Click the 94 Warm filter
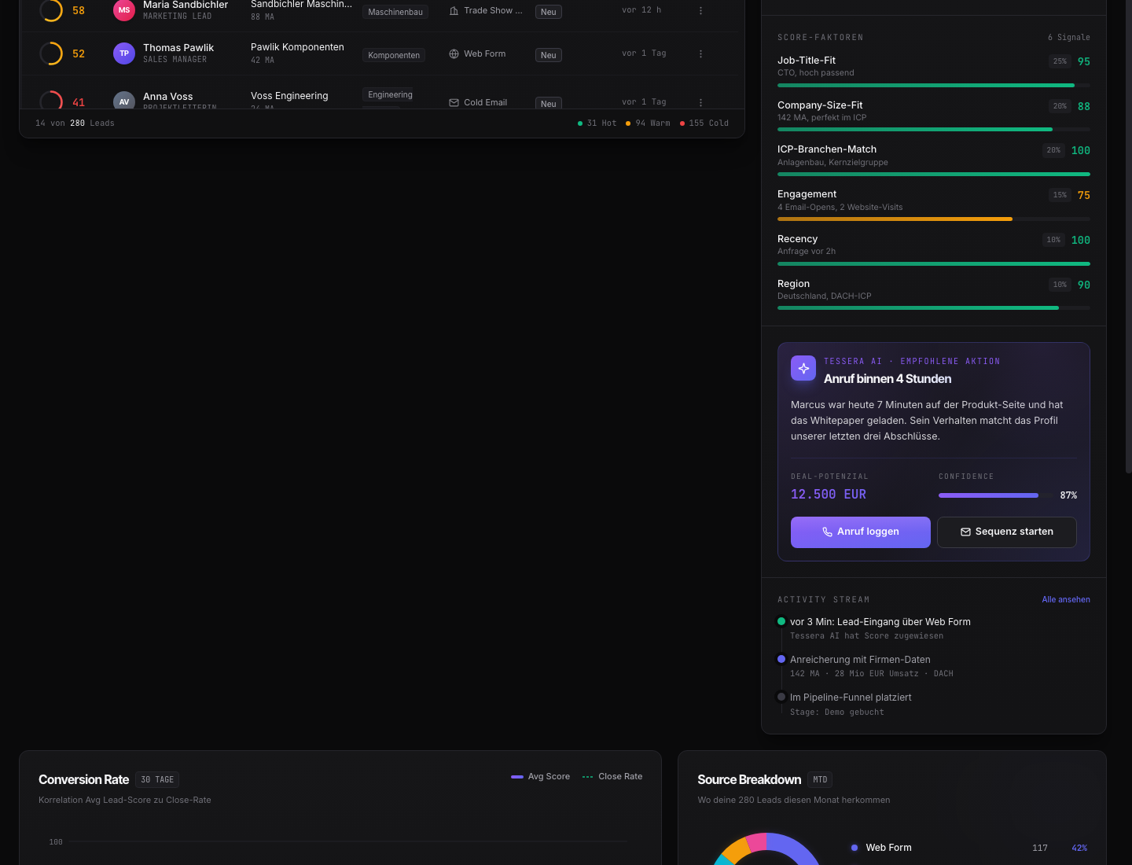 (x=648, y=123)
